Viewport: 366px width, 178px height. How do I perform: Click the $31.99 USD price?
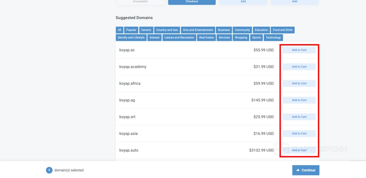click(263, 67)
